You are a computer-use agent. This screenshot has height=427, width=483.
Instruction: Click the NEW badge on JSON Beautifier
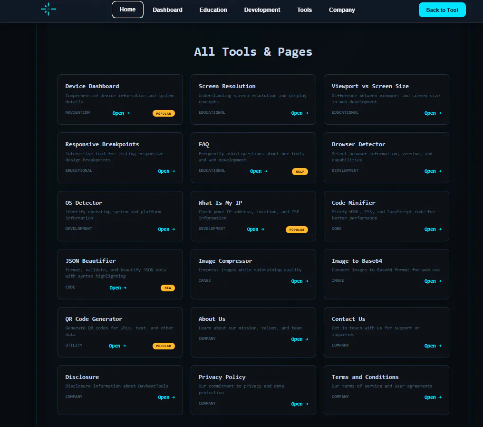pos(168,288)
